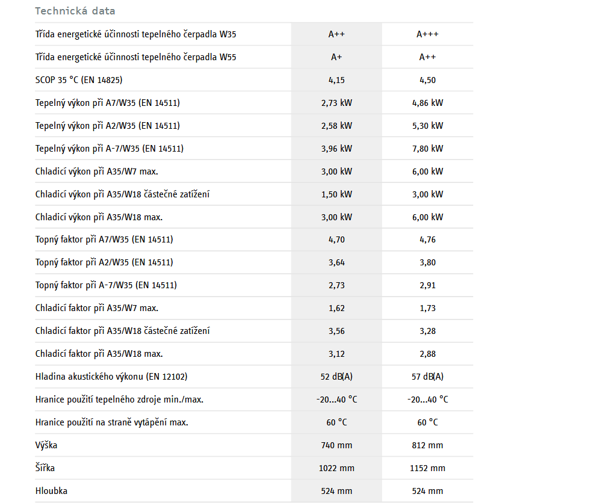597x503 pixels.
Task: Click the 812 mm height value
Action: [x=427, y=445]
